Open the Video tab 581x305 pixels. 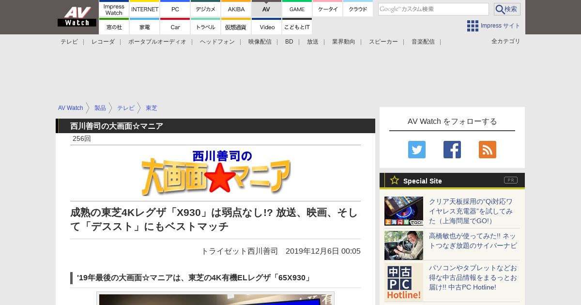[266, 27]
